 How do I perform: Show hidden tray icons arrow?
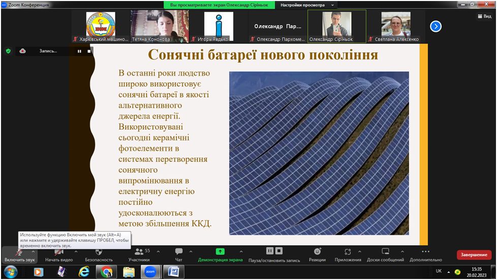click(449, 272)
